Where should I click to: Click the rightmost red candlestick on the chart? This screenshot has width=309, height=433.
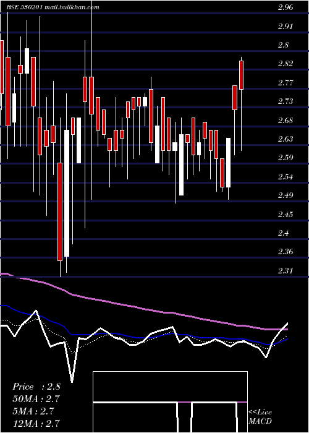tap(241, 75)
